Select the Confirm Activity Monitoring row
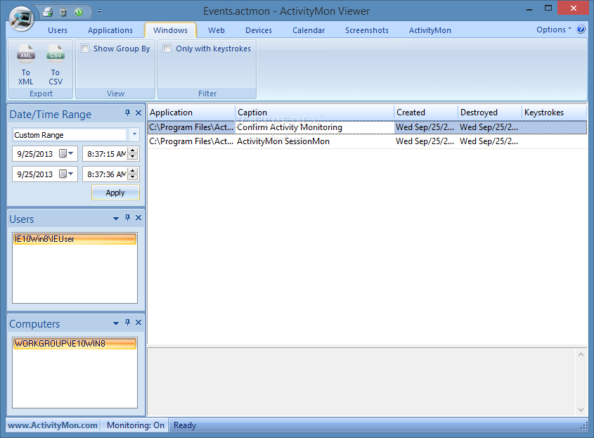This screenshot has height=438, width=594. [x=367, y=127]
